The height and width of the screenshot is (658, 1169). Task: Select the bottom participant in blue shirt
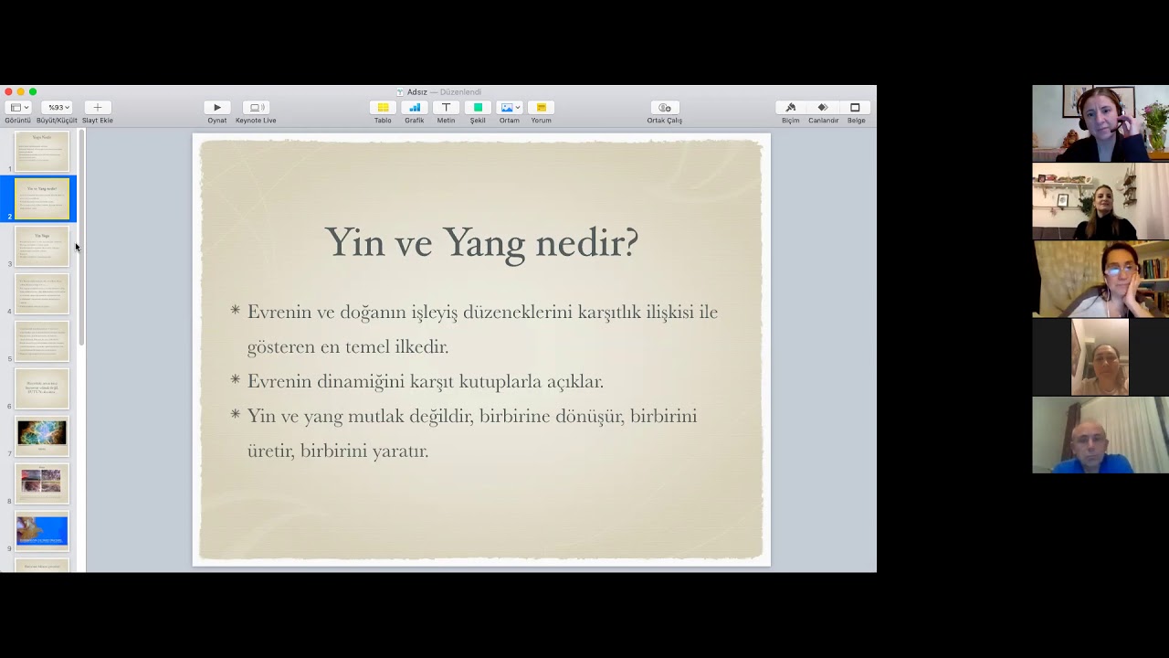[1101, 435]
